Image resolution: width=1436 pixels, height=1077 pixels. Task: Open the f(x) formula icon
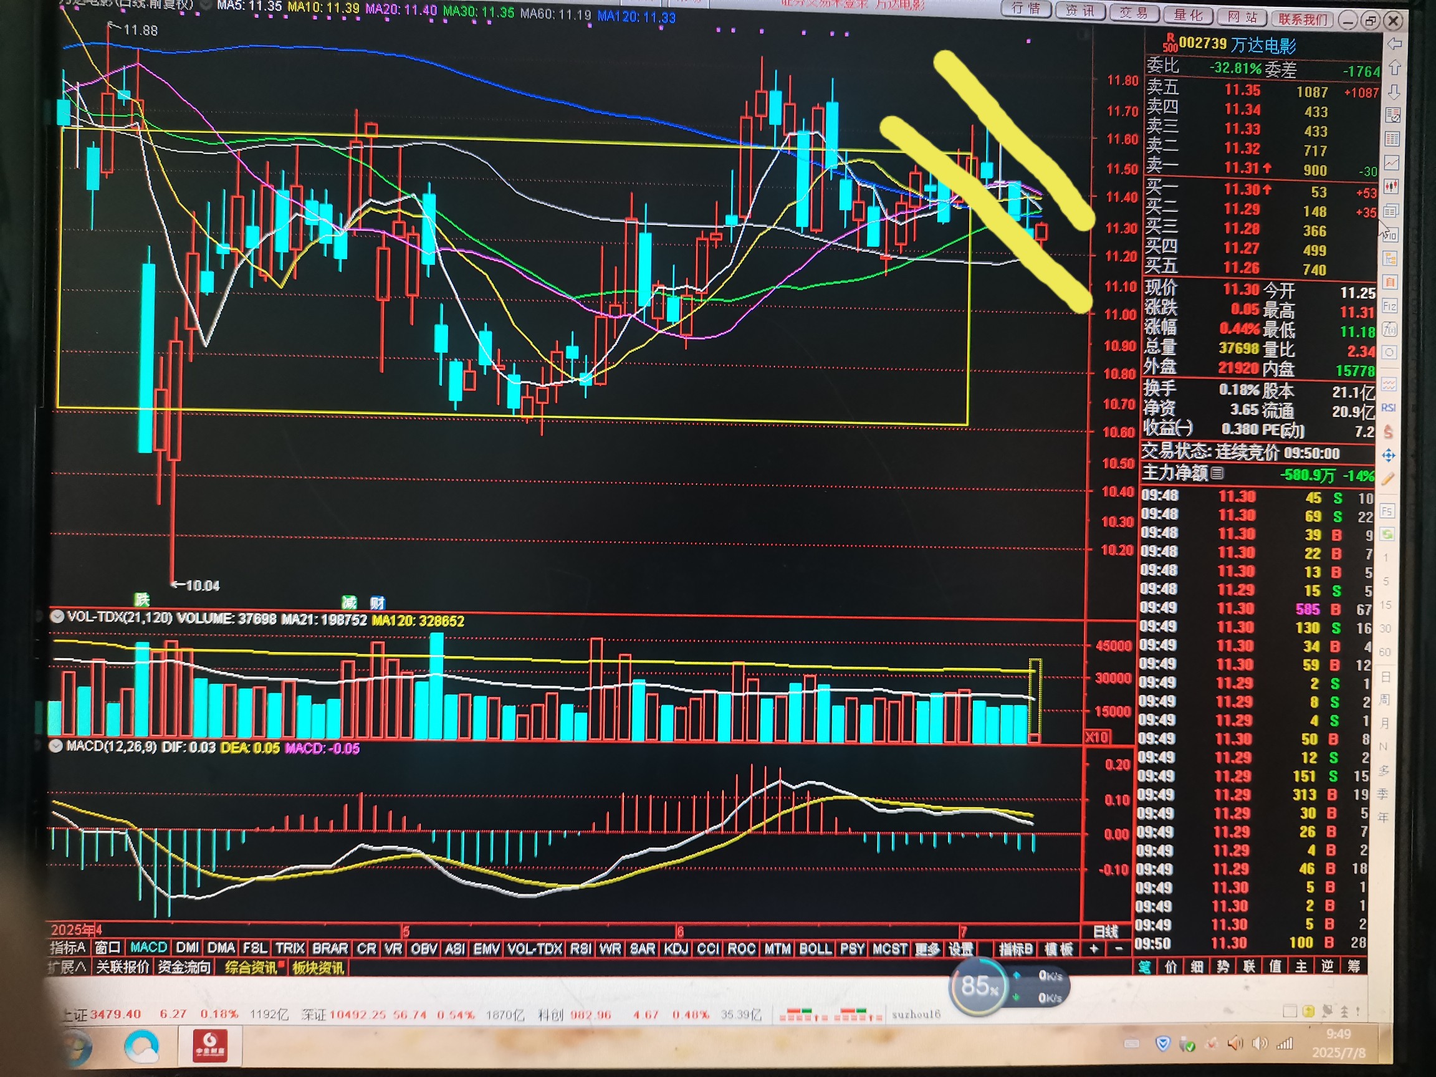(x=1389, y=329)
